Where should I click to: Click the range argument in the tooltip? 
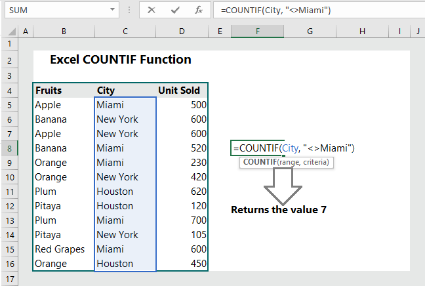click(x=289, y=162)
